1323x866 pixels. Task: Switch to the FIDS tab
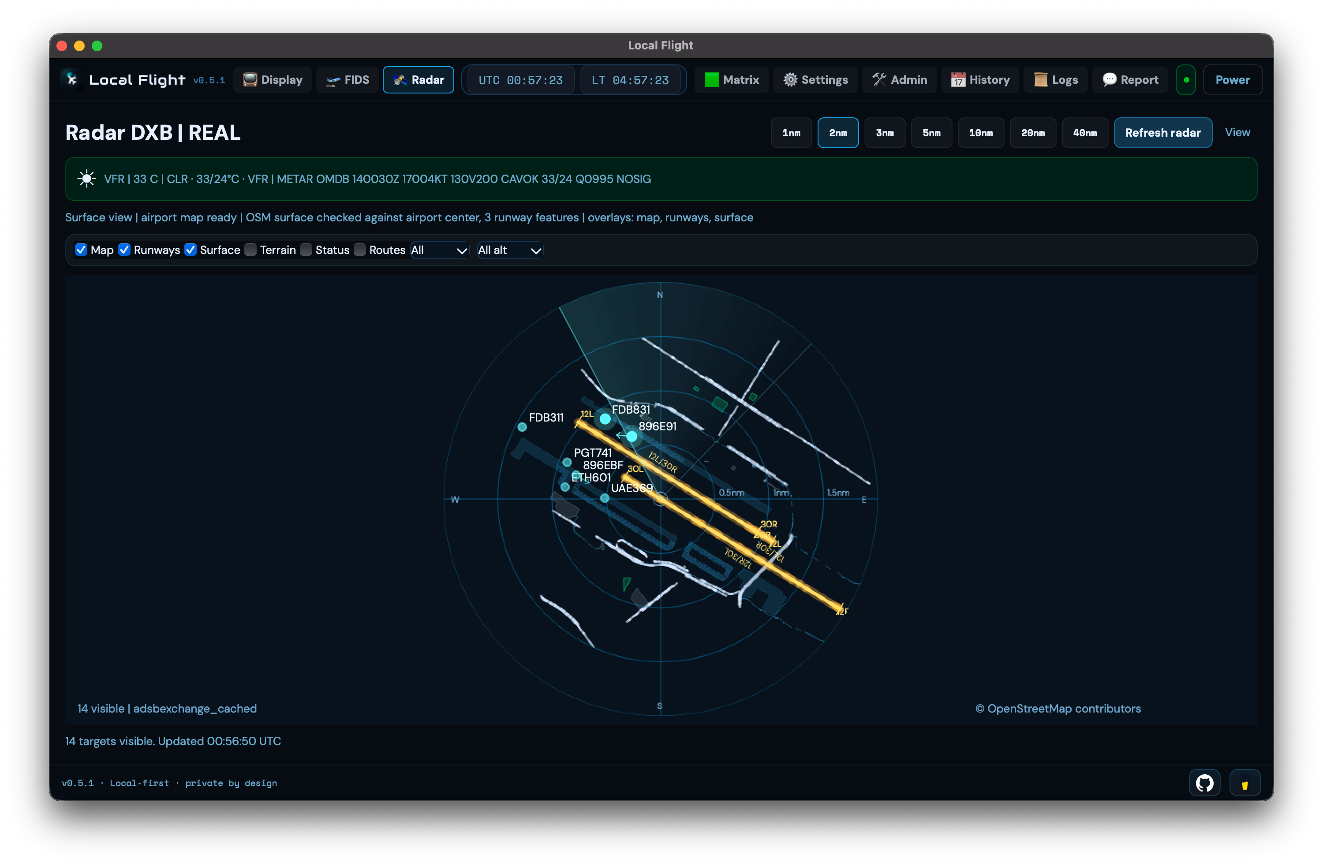click(348, 80)
